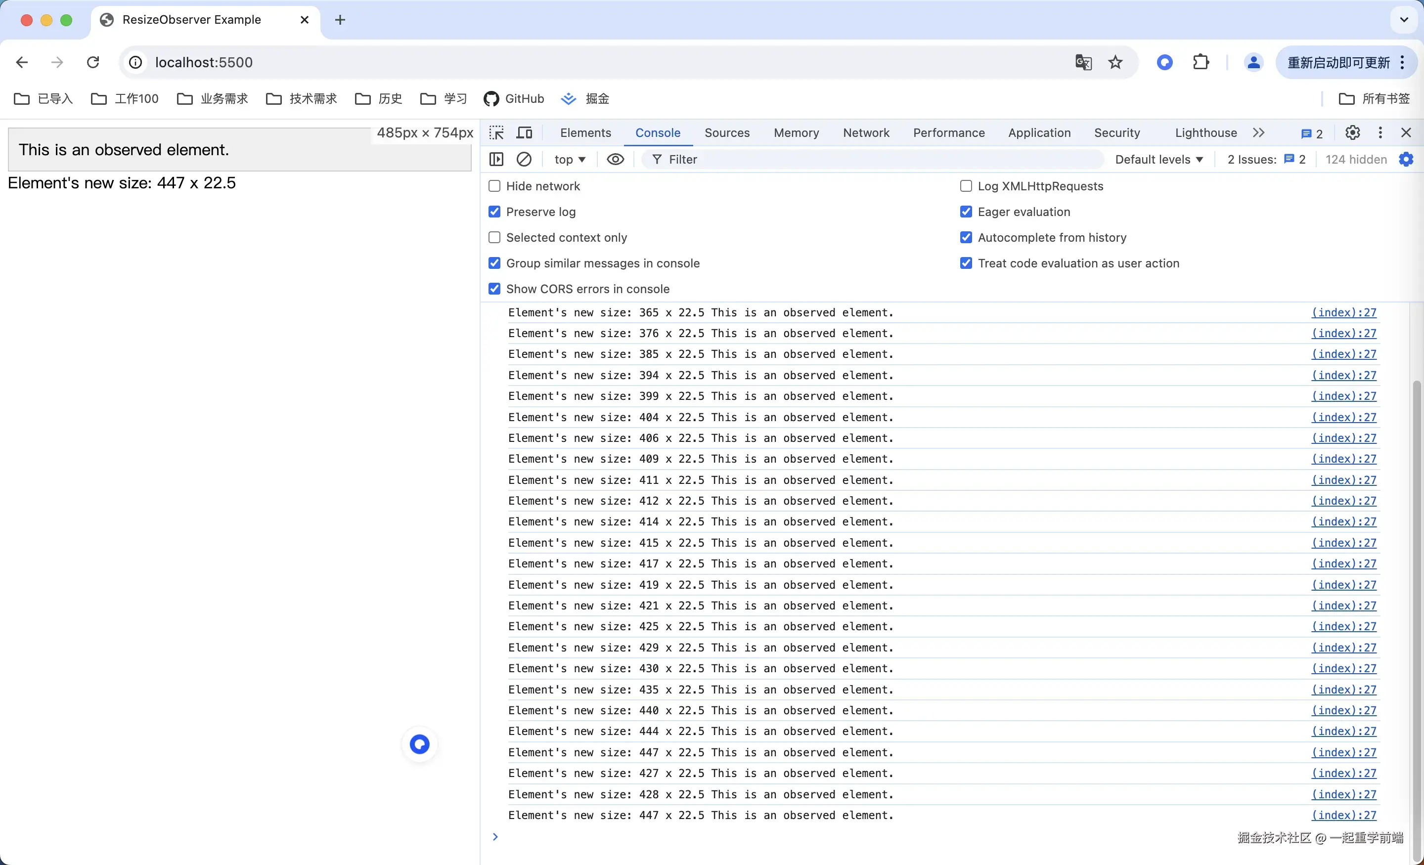Click the 重新启动即可更新 update button
Image resolution: width=1424 pixels, height=865 pixels.
pos(1338,62)
